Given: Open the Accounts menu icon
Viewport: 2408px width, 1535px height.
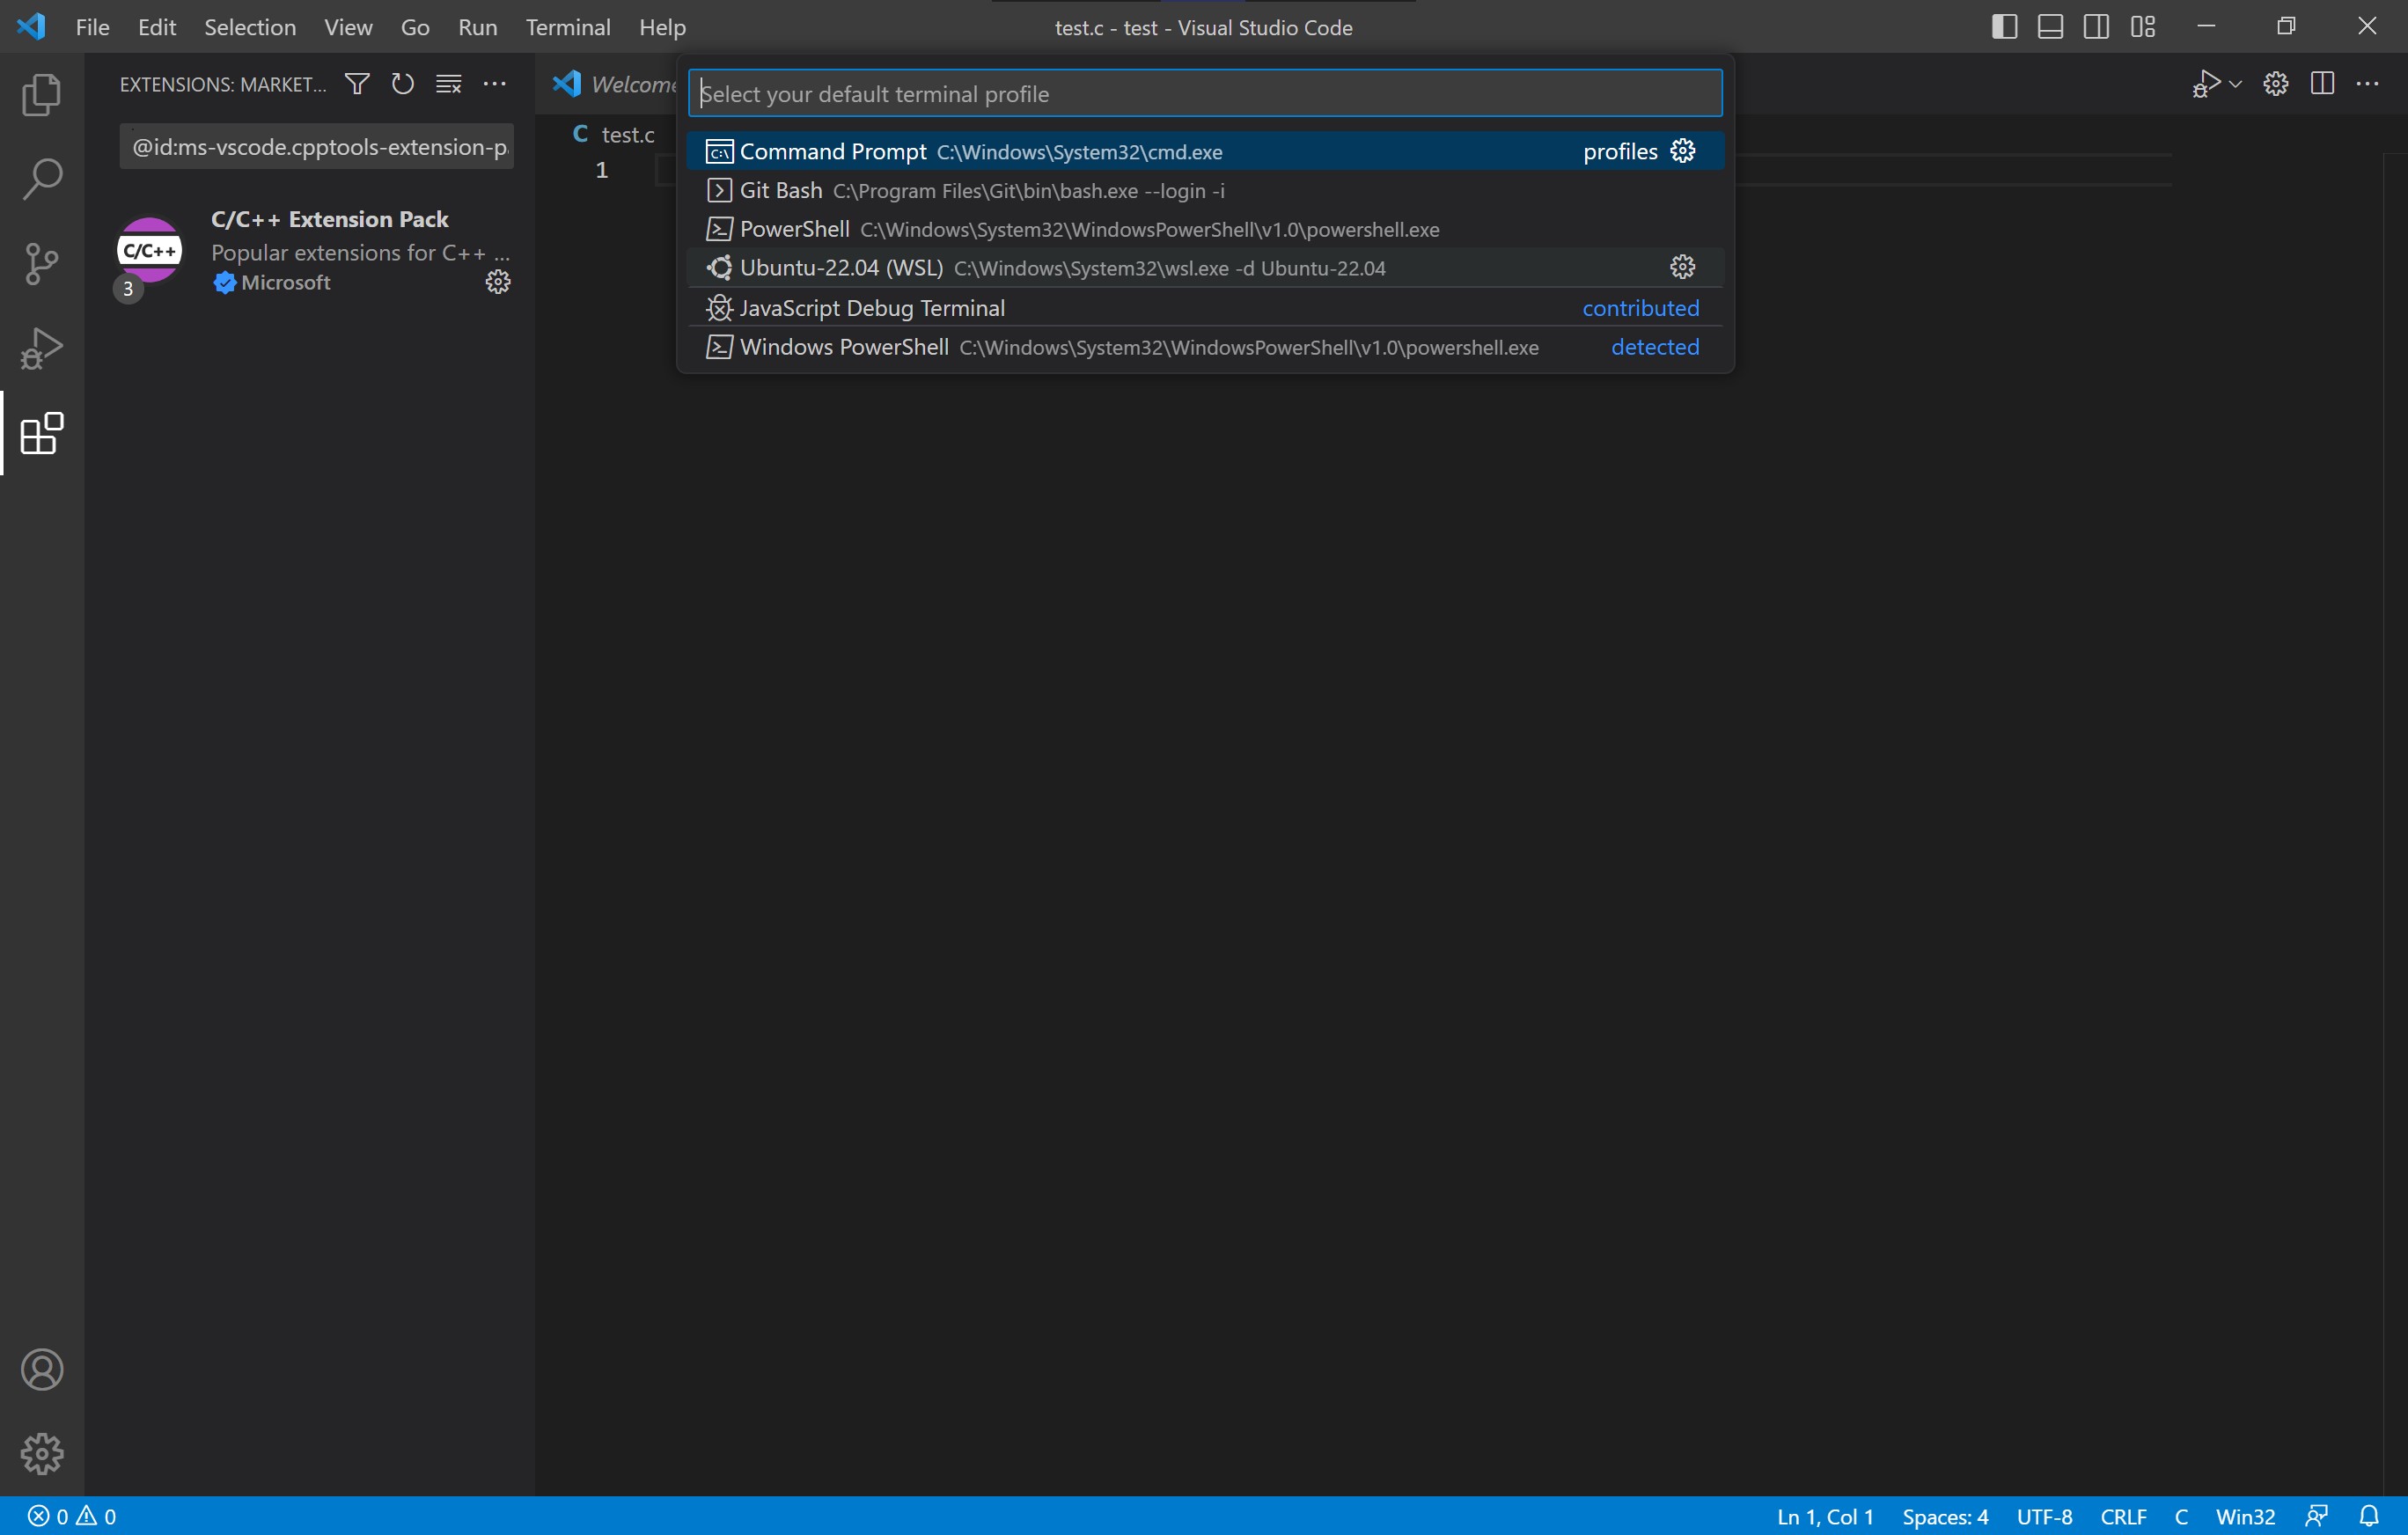Looking at the screenshot, I should pos(42,1369).
